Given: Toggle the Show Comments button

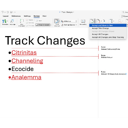Looking at the screenshot, I should tap(43, 25).
